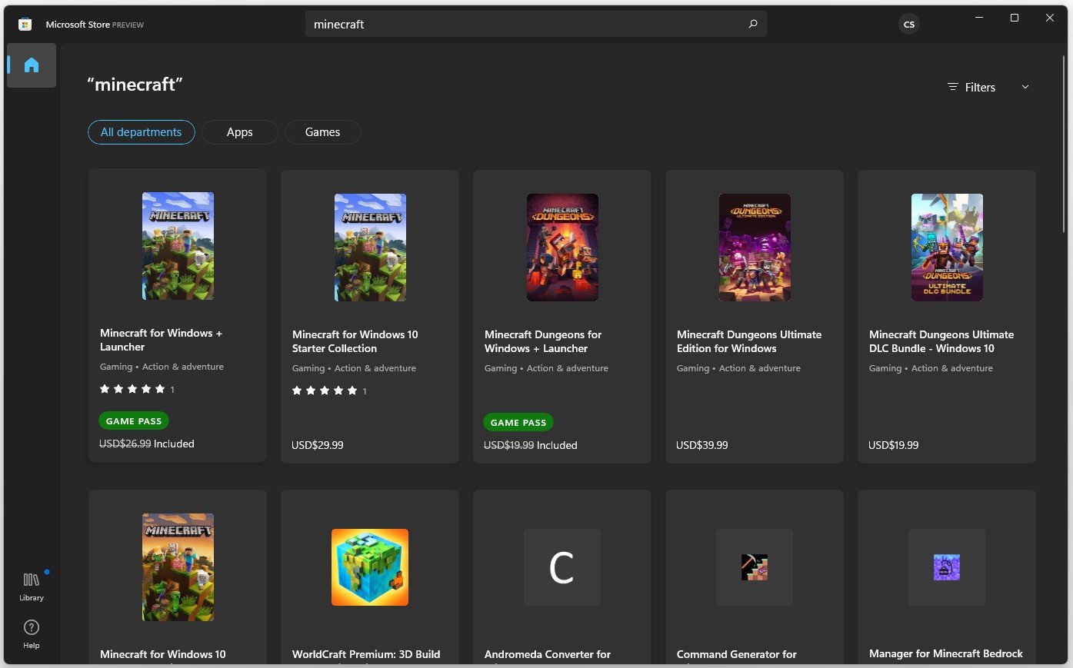
Task: Click the Minecraft Dungeons Ultimate DLC Bundle title
Action: 941,341
